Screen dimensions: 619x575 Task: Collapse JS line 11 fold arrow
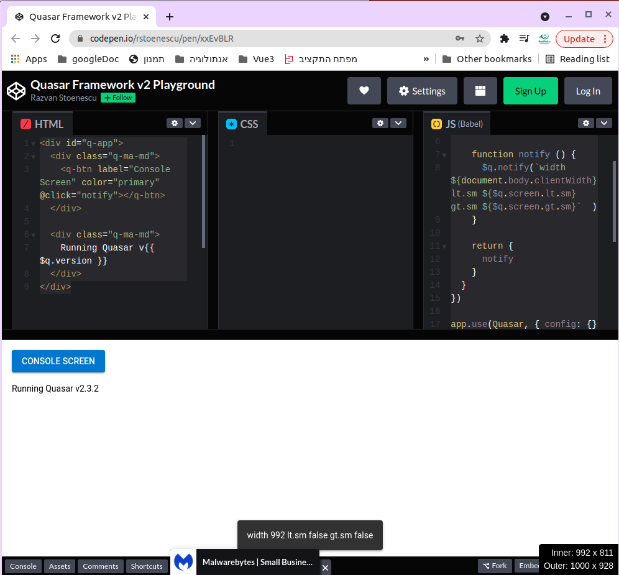tap(444, 246)
